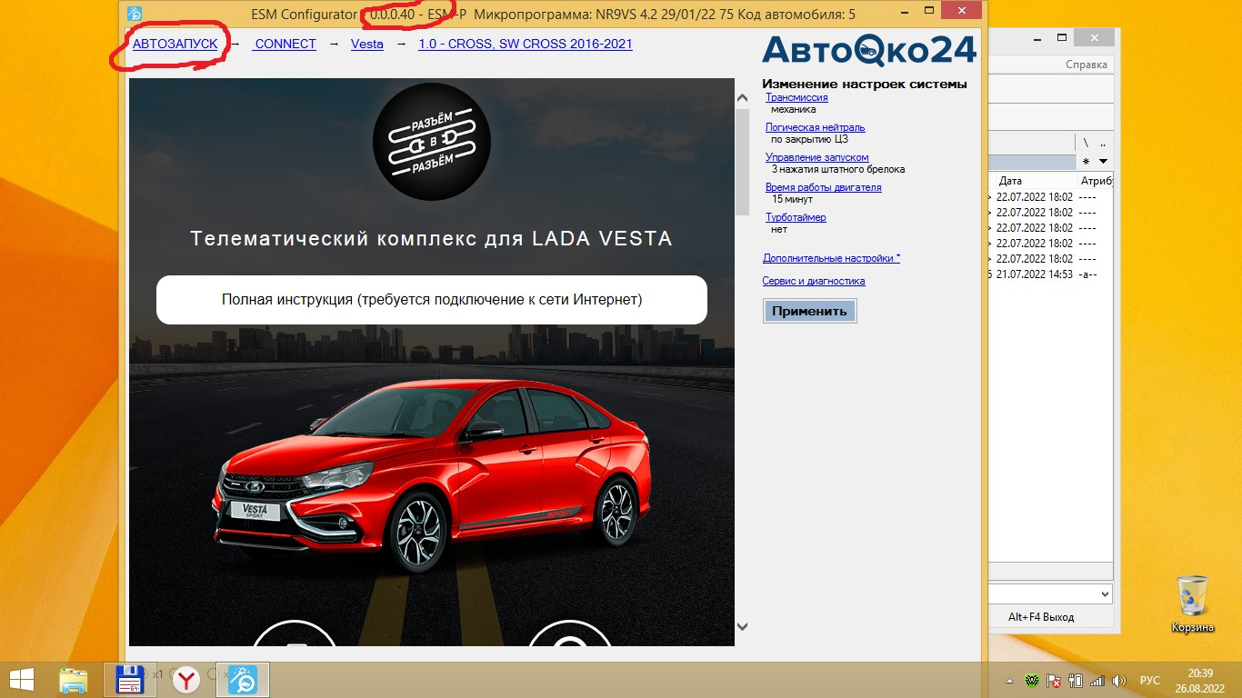Click the backslash root button in background window
The height and width of the screenshot is (698, 1242).
tap(1086, 144)
